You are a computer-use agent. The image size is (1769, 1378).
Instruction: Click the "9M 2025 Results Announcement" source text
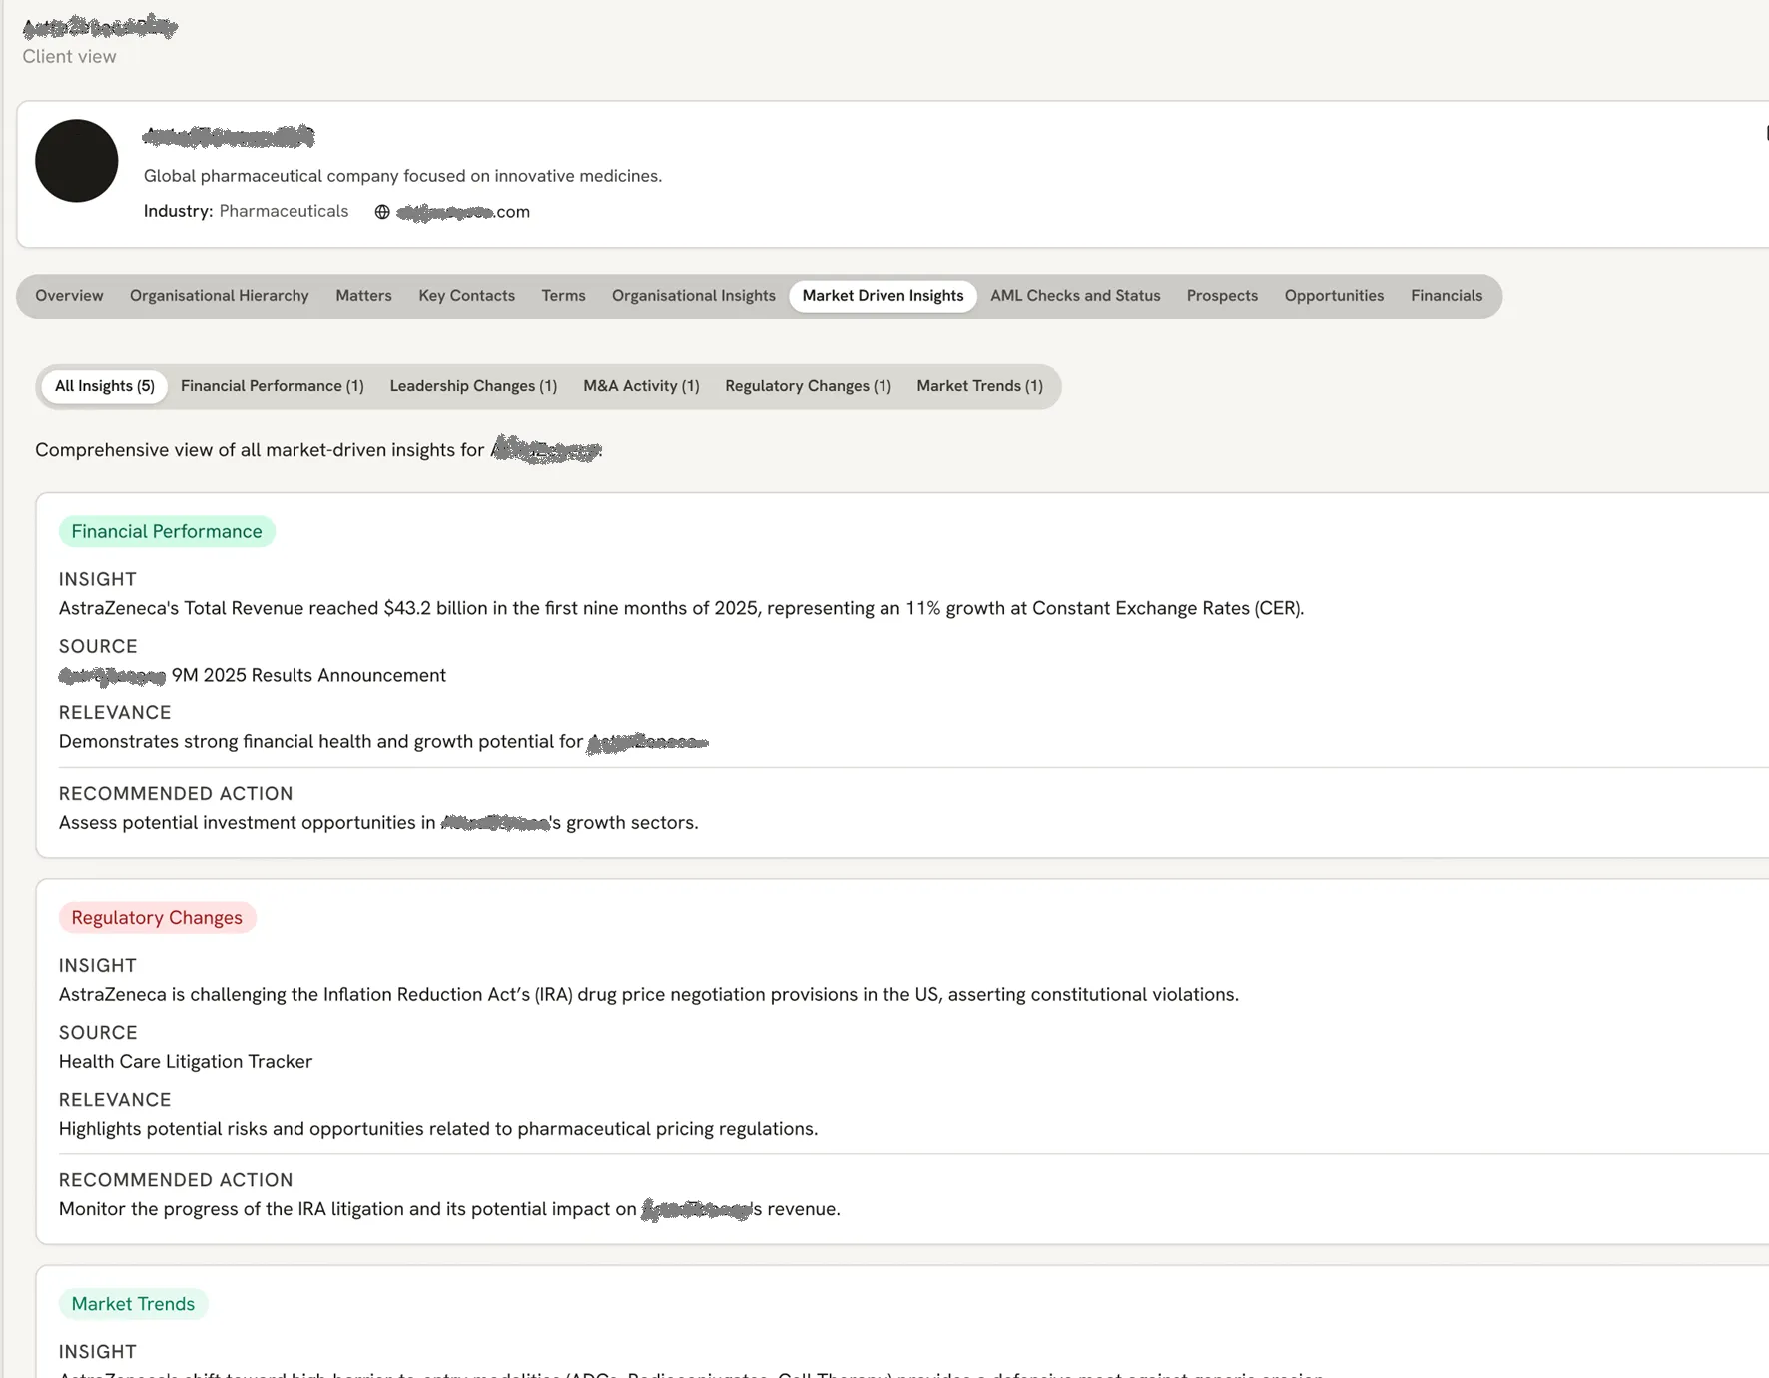tap(308, 675)
